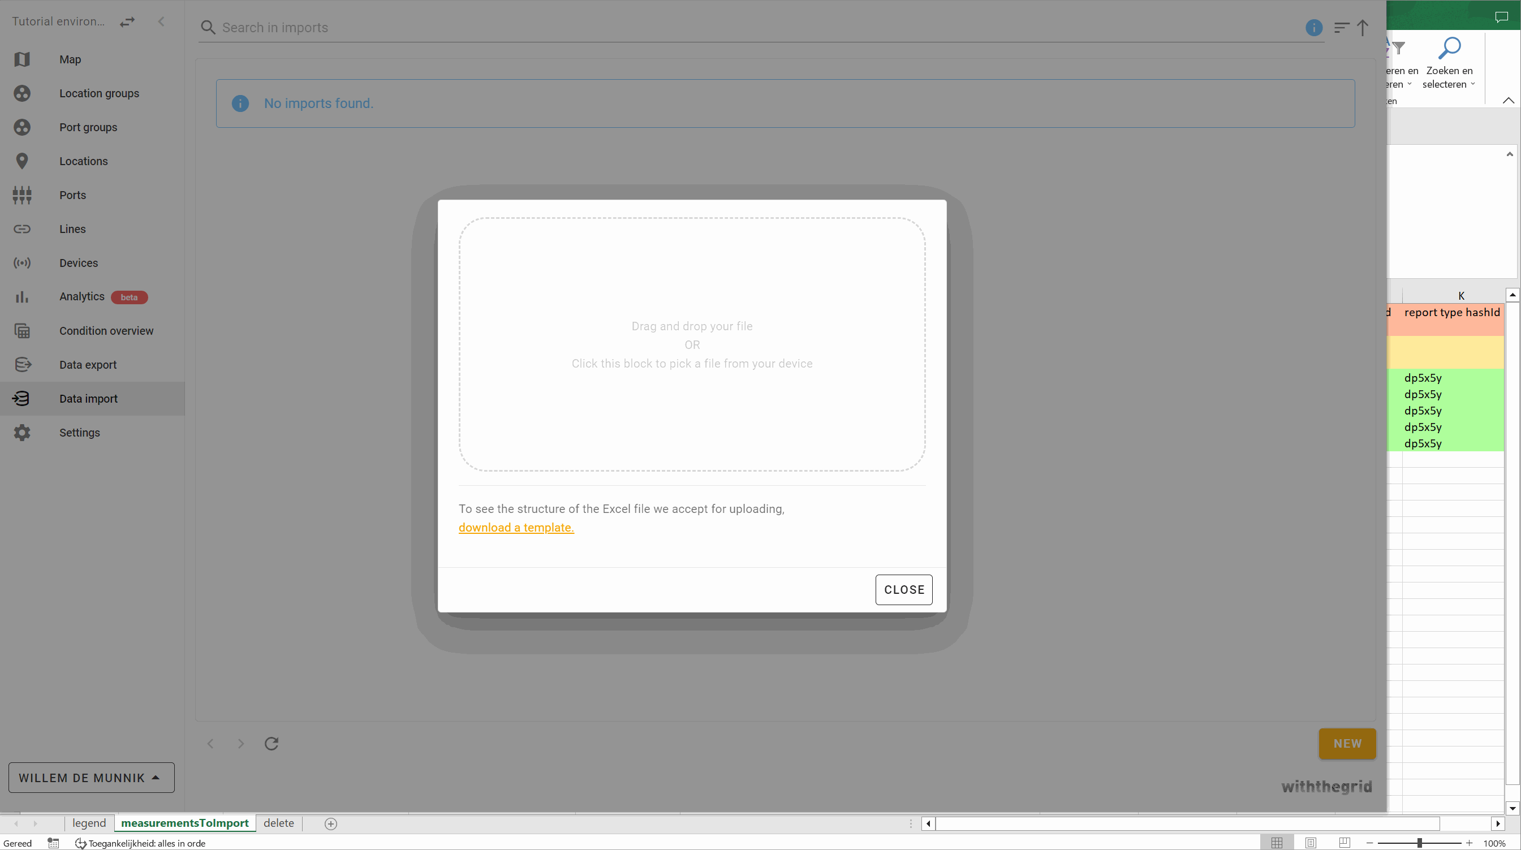Click the Excel zoom slider handle
The height and width of the screenshot is (850, 1521).
point(1419,843)
